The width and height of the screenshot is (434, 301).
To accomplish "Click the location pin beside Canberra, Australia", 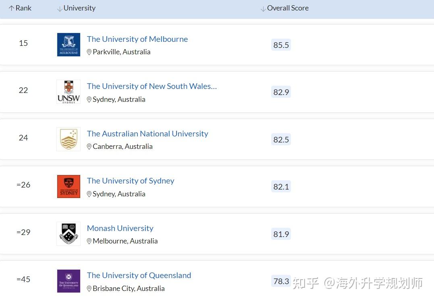I will point(89,146).
